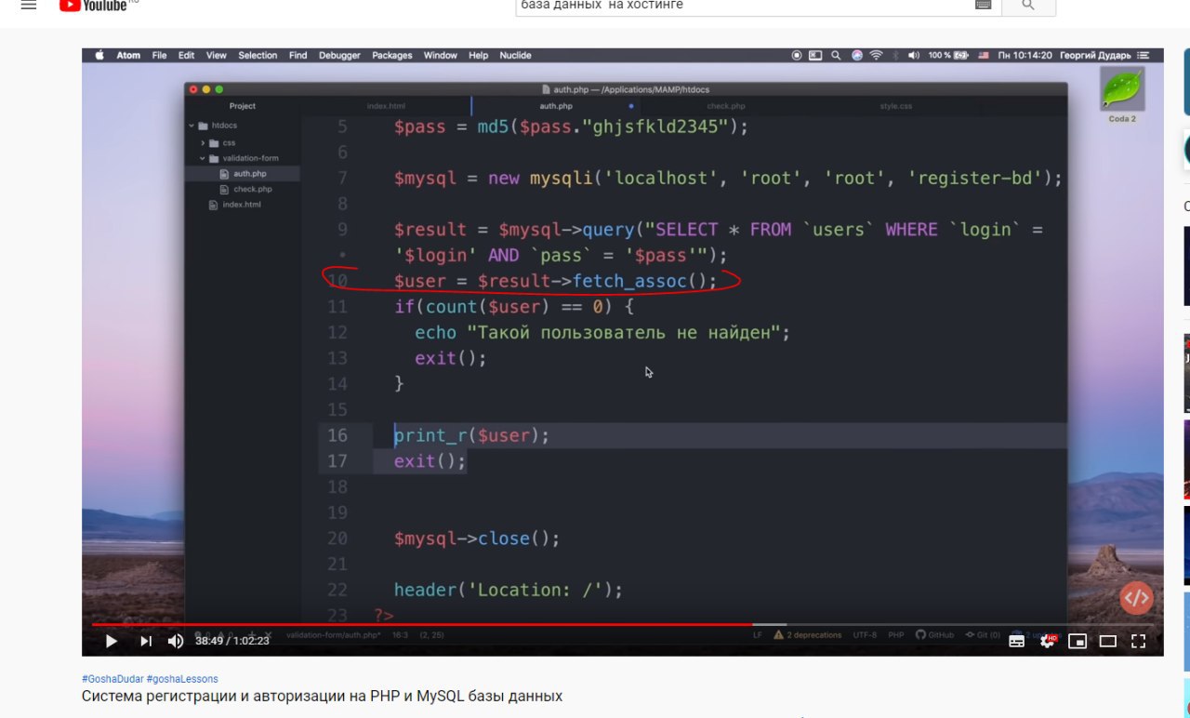Viewport: 1190px width, 718px height.
Task: Select the Project panel header
Action: tap(243, 106)
